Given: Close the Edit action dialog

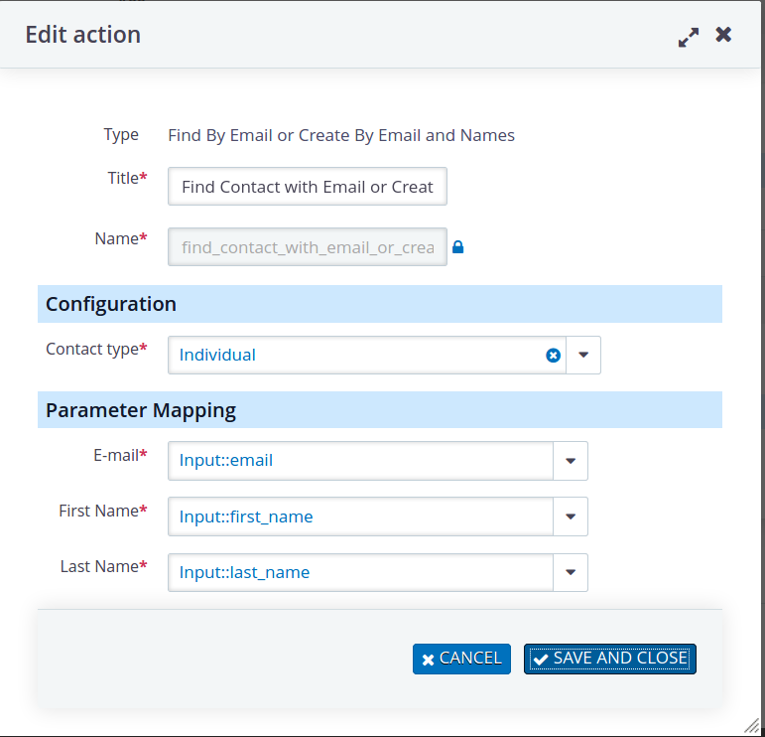Looking at the screenshot, I should 723,35.
